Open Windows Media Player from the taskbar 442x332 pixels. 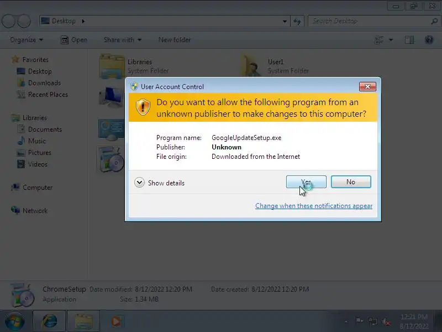tap(116, 321)
